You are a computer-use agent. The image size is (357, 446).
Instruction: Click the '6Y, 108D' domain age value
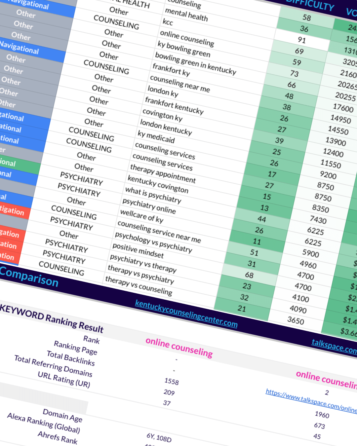(159, 437)
